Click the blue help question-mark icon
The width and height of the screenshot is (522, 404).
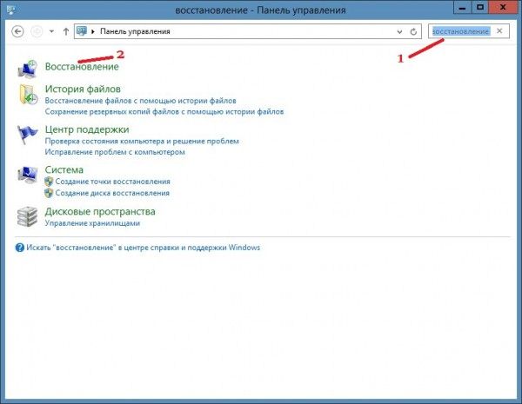click(20, 248)
